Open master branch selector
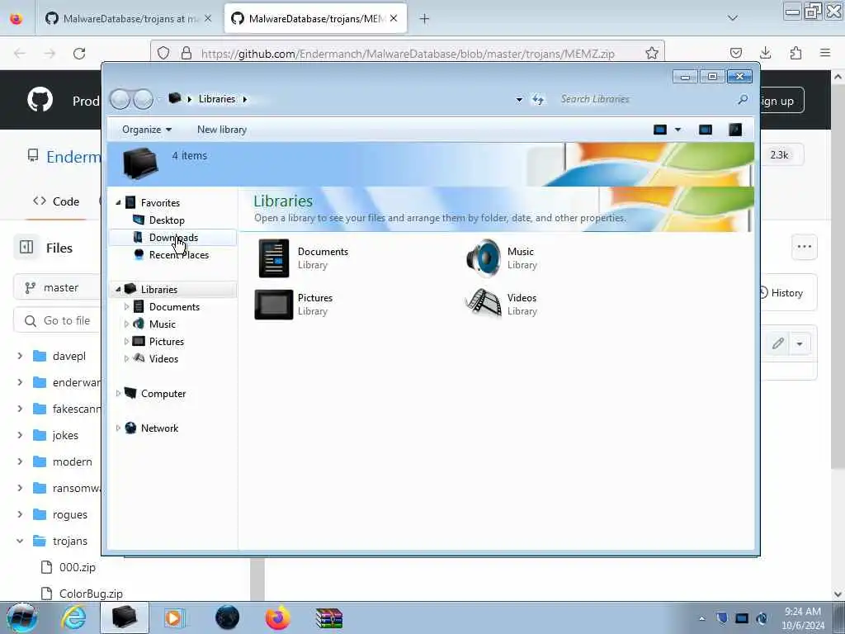845x634 pixels. [x=57, y=287]
